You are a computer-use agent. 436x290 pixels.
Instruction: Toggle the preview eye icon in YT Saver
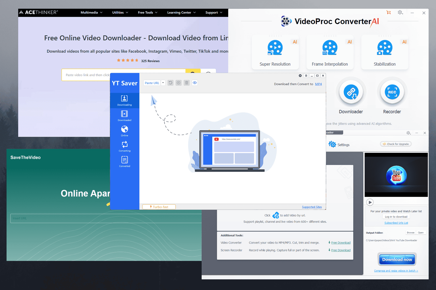195,83
